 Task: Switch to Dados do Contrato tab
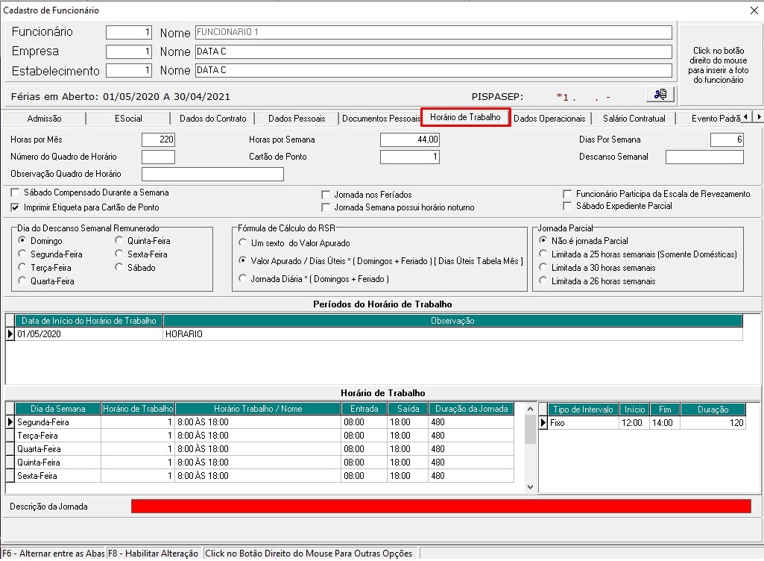coord(213,119)
